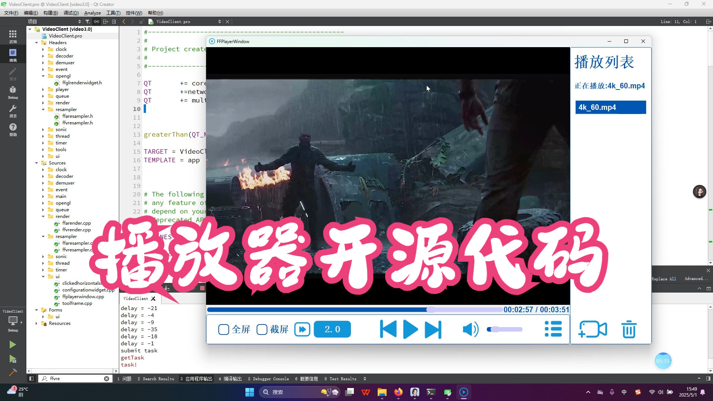
Task: Collapse the Sources render folder
Action: (43, 216)
